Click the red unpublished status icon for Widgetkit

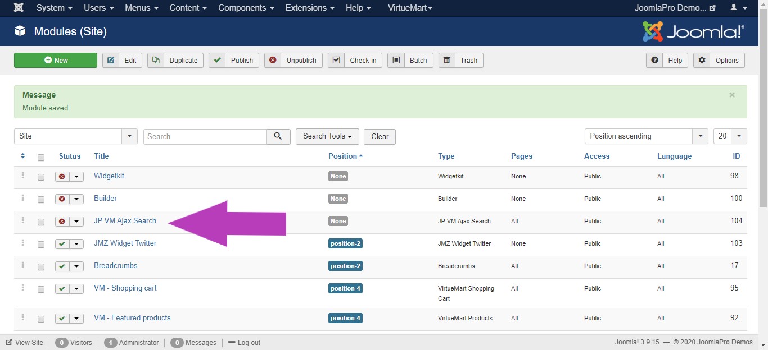62,177
